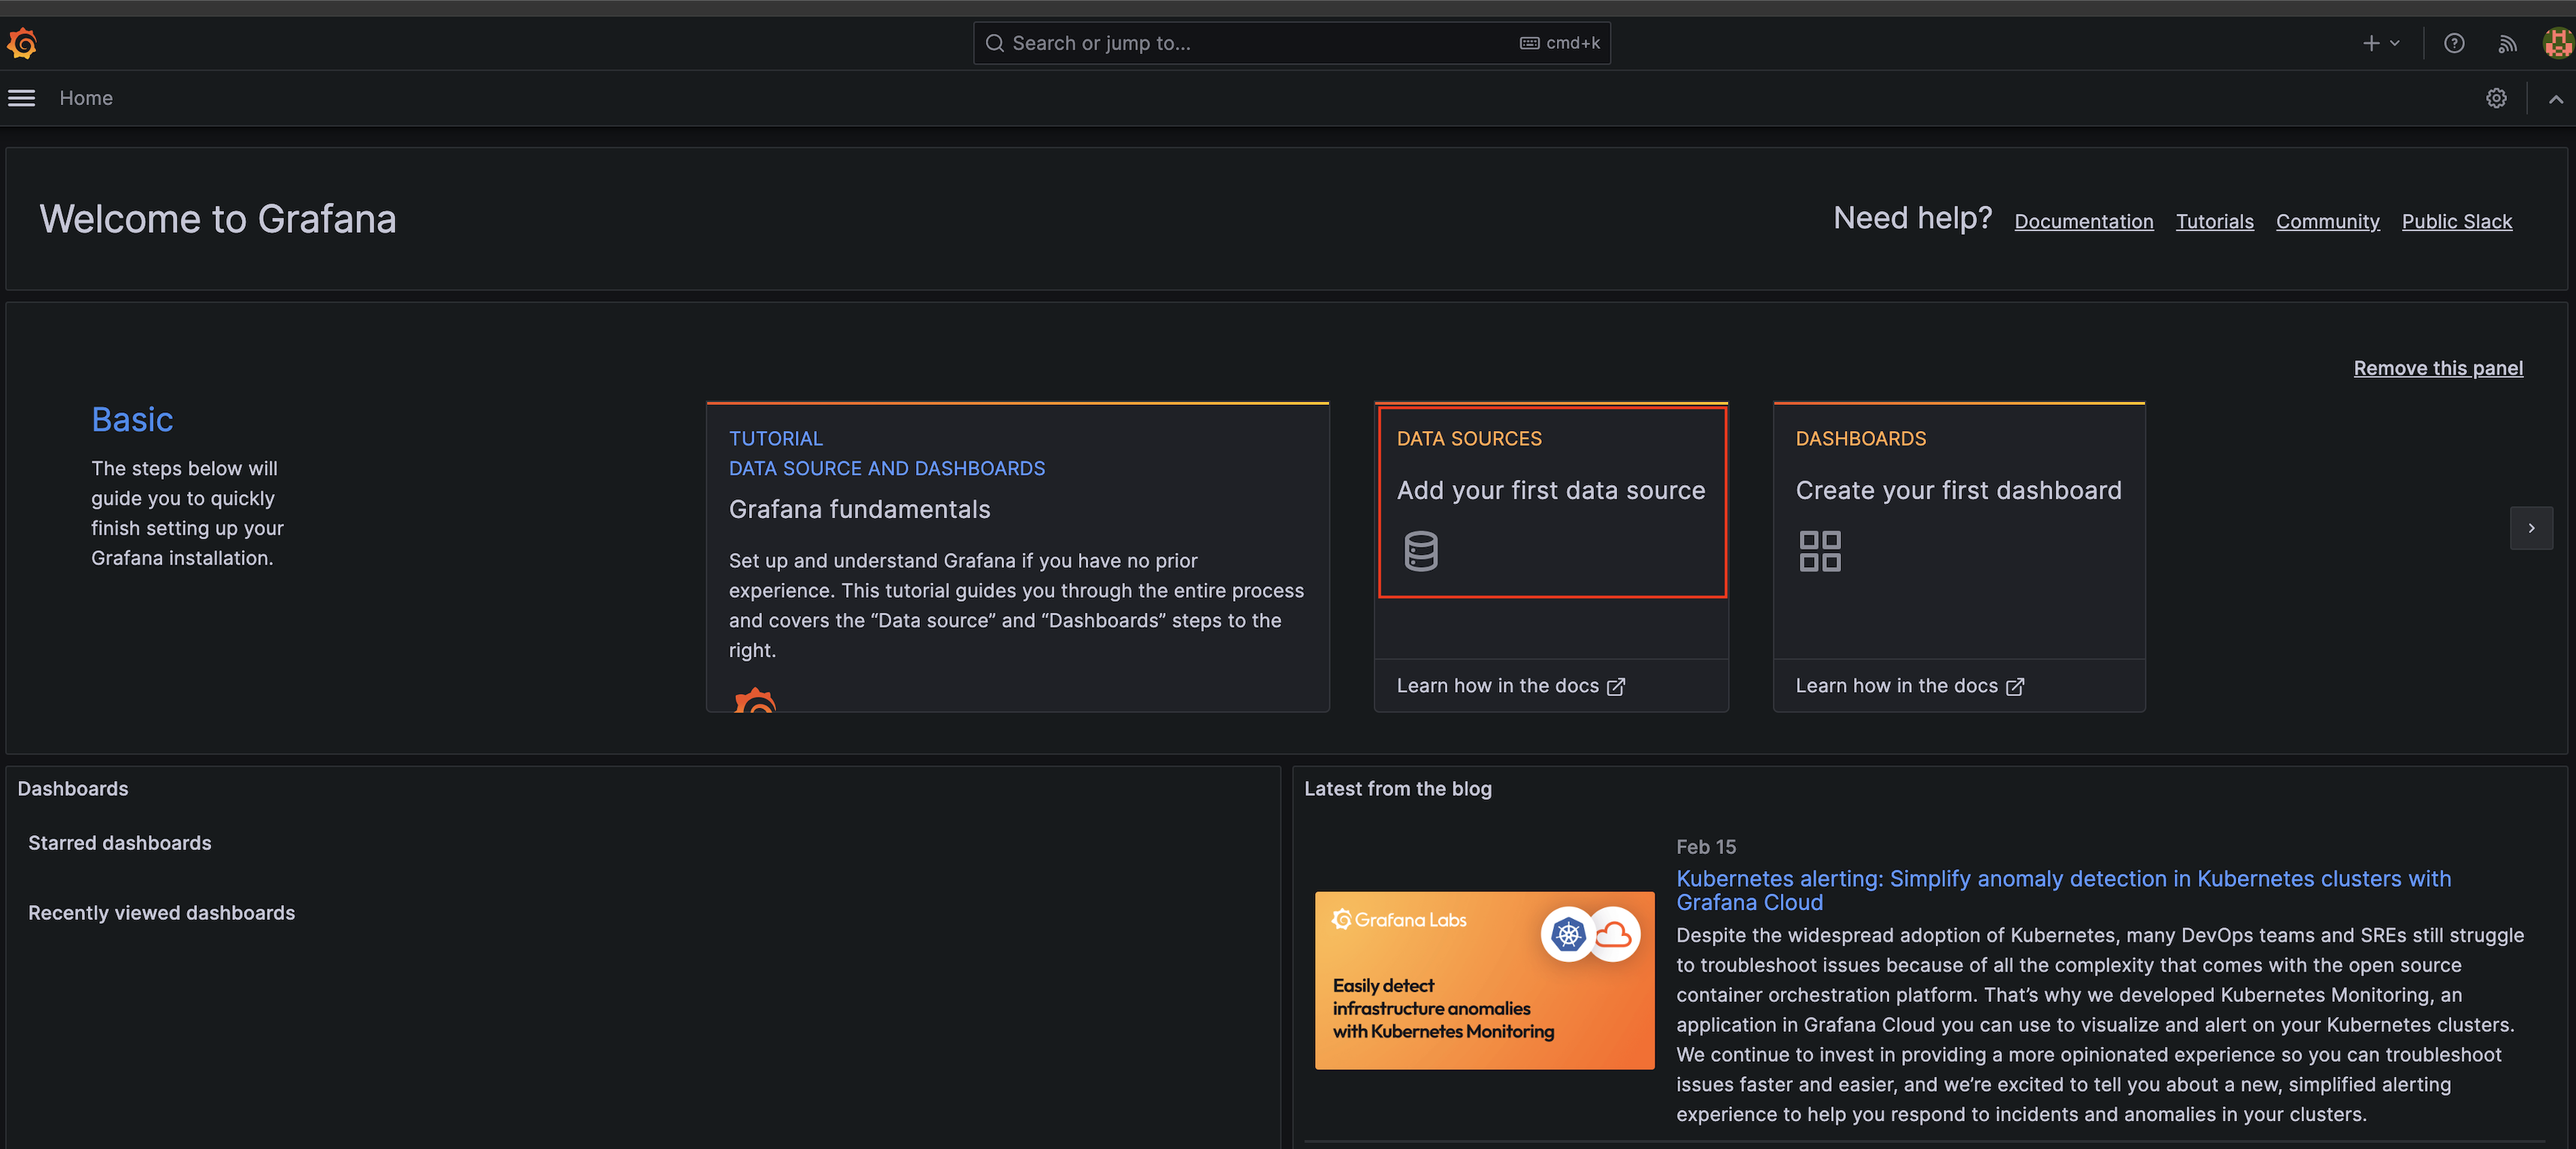
Task: Open the Grafana fundamentals tutorial card
Action: click(x=1016, y=556)
